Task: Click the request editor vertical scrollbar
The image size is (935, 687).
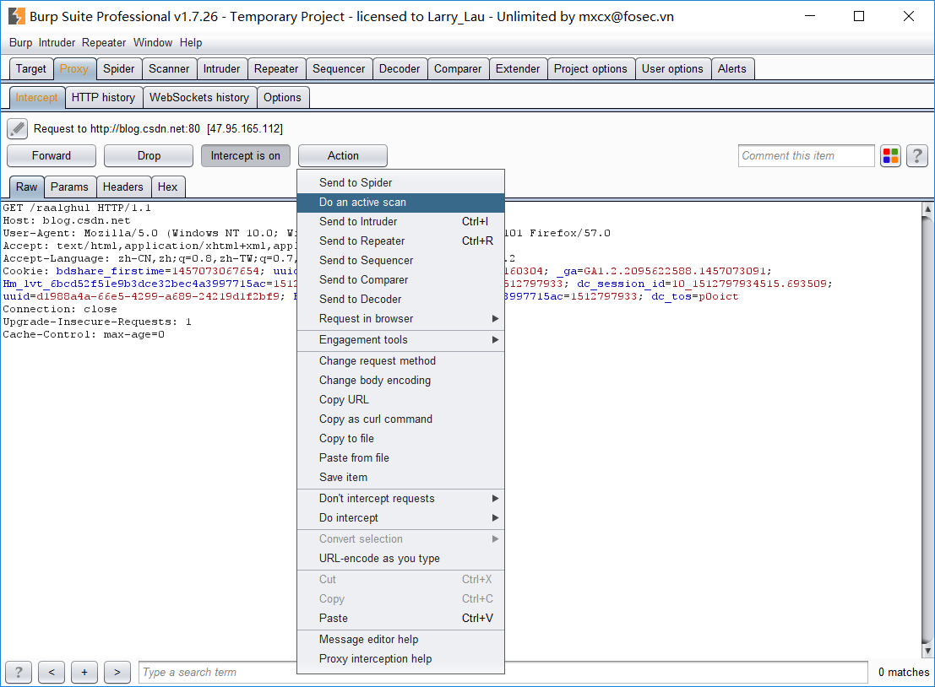Action: (927, 429)
